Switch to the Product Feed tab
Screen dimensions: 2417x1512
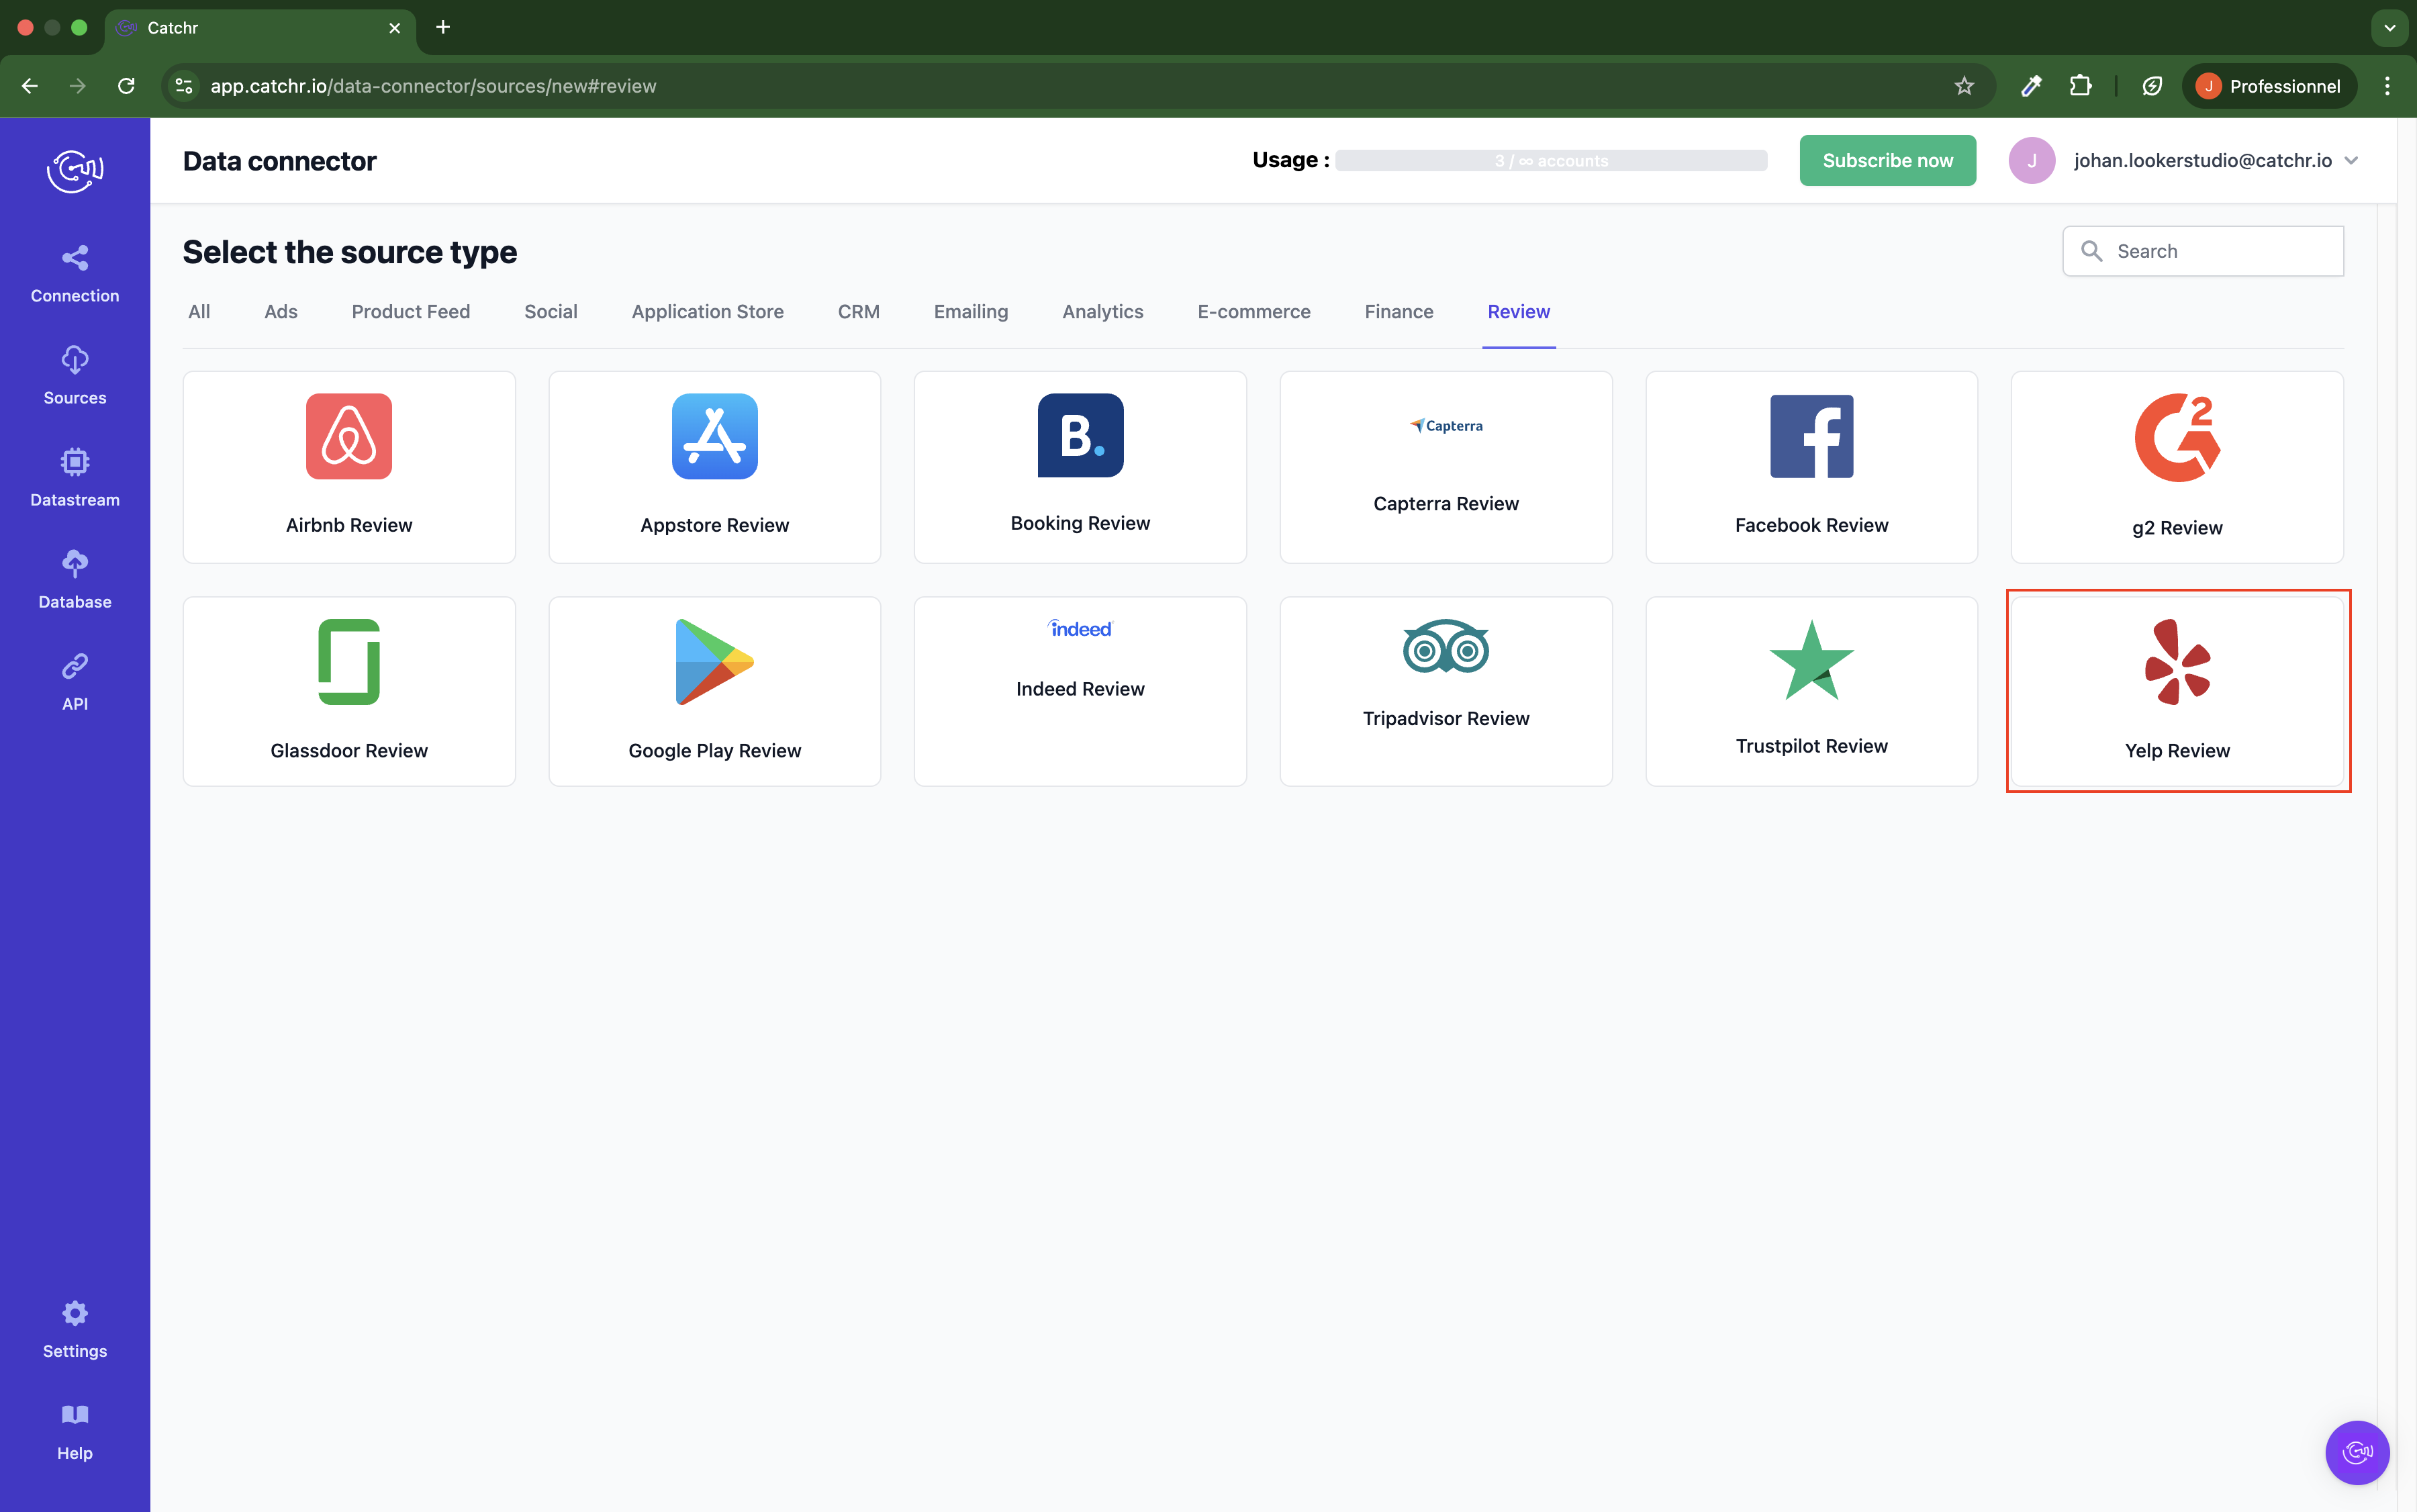click(x=411, y=311)
